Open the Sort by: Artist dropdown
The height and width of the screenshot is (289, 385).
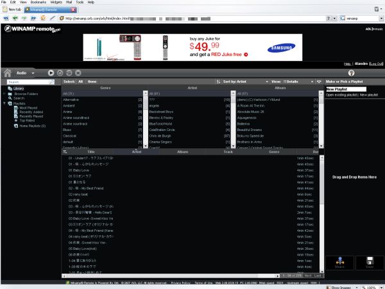[x=244, y=82]
